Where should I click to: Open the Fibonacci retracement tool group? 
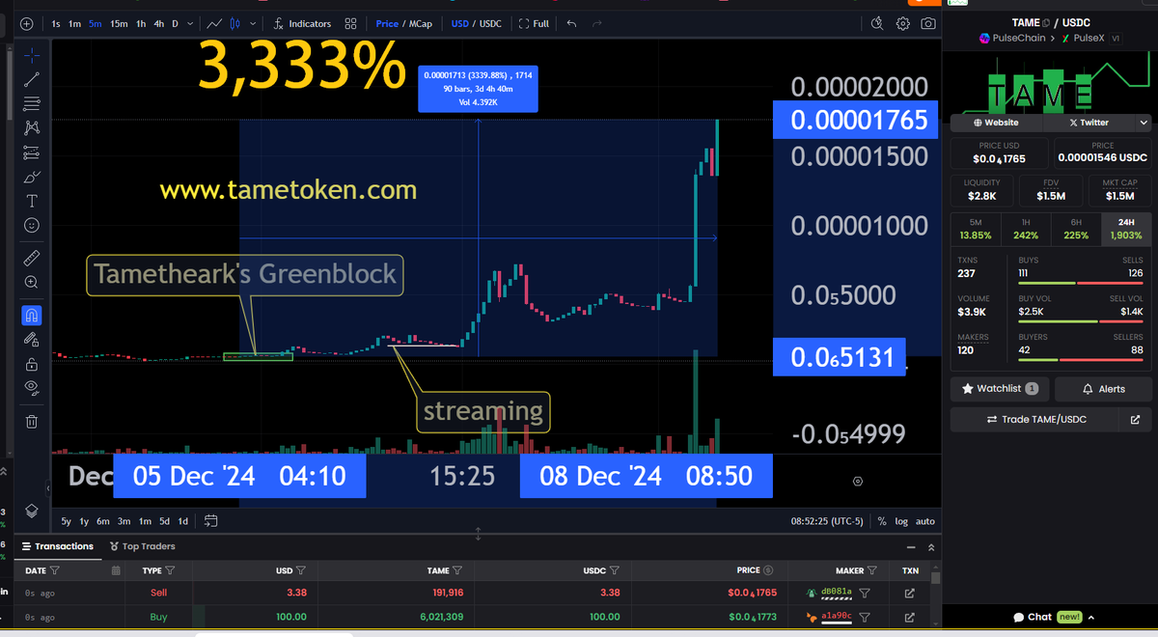(x=32, y=103)
